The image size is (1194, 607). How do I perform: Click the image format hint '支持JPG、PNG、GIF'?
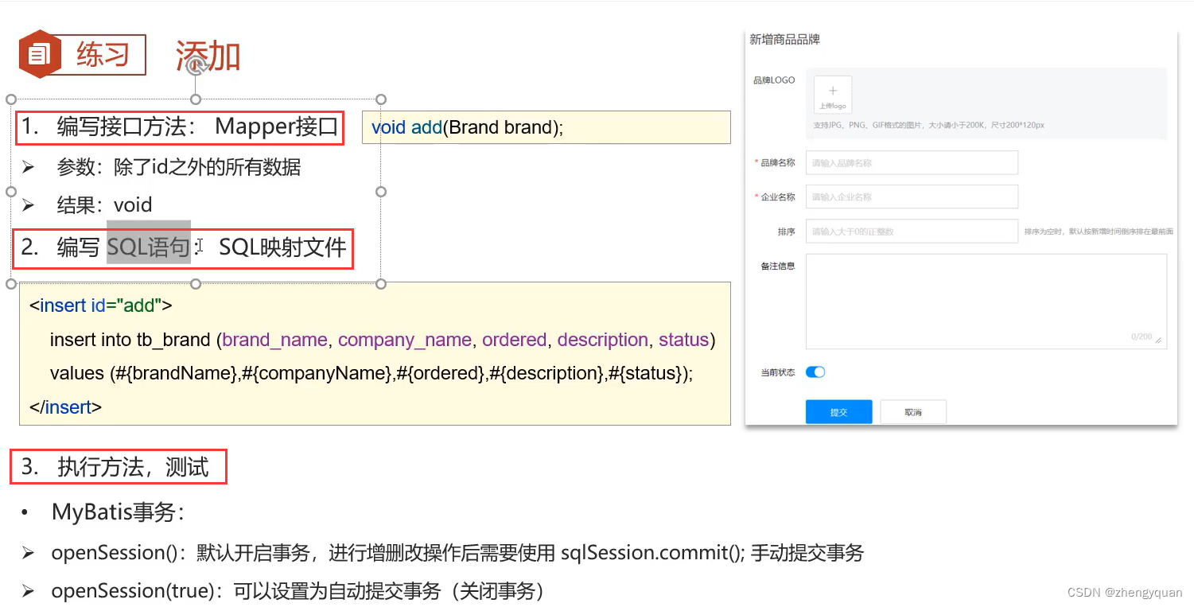(928, 126)
